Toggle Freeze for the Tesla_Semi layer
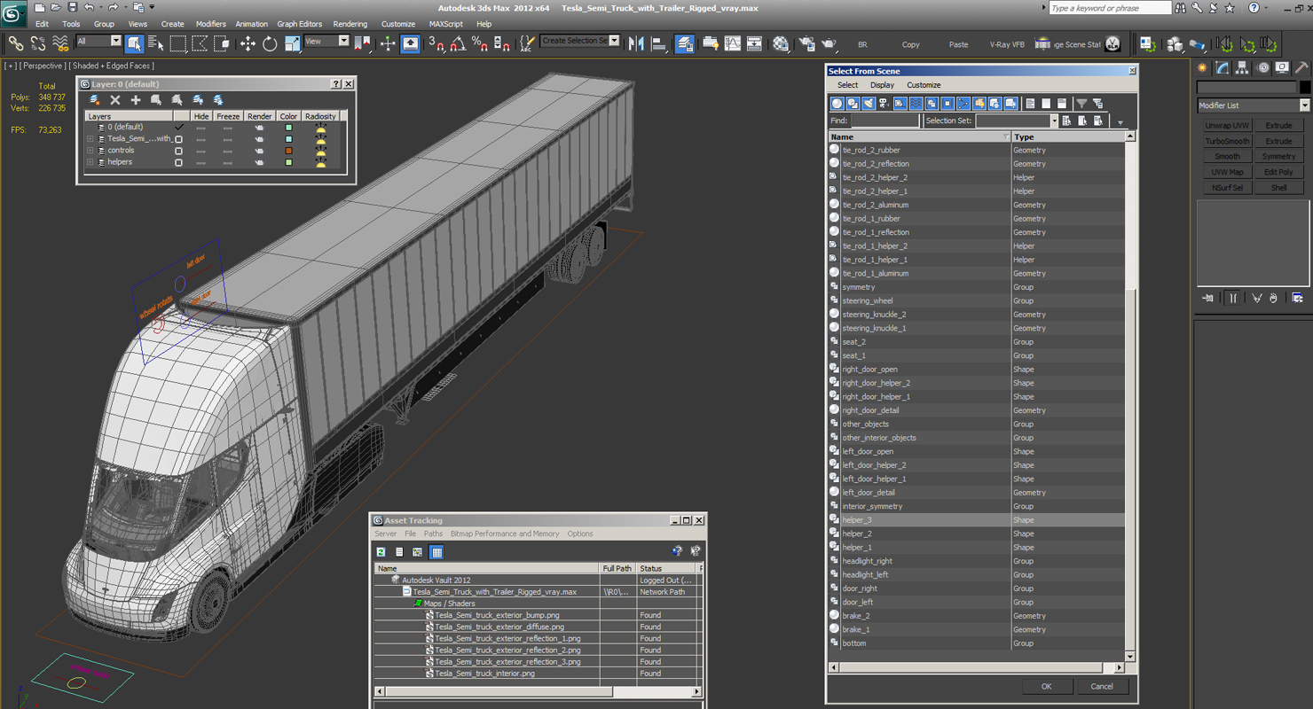The image size is (1313, 709). click(228, 139)
